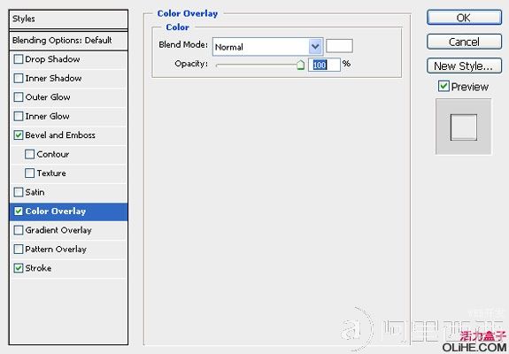The width and height of the screenshot is (509, 354).
Task: Enable the Inner Shadow checkbox
Action: click(19, 78)
